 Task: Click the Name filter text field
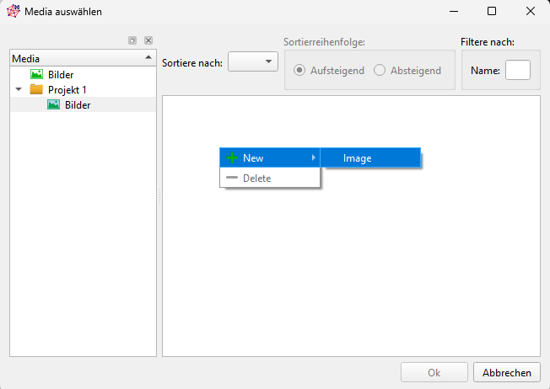[517, 71]
